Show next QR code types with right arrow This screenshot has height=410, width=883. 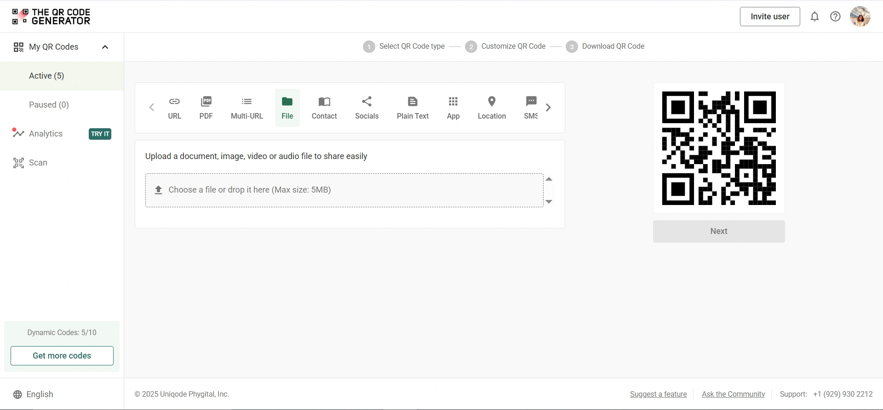click(548, 108)
